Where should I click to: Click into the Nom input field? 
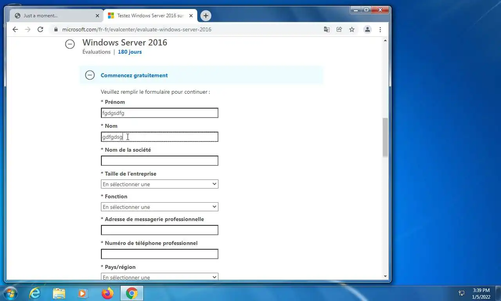159,137
